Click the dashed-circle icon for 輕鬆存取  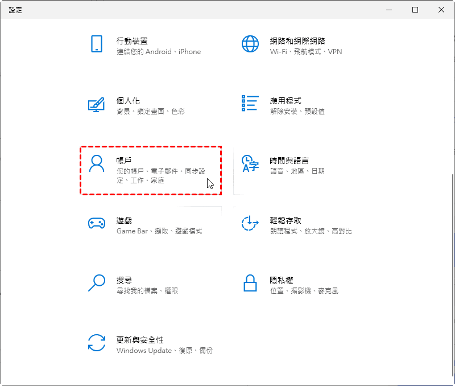pyautogui.click(x=250, y=223)
